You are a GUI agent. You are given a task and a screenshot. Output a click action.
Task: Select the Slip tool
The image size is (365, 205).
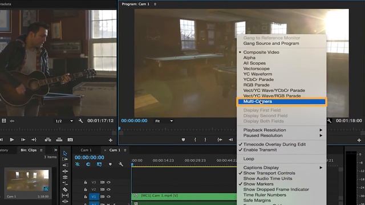[x=65, y=195]
